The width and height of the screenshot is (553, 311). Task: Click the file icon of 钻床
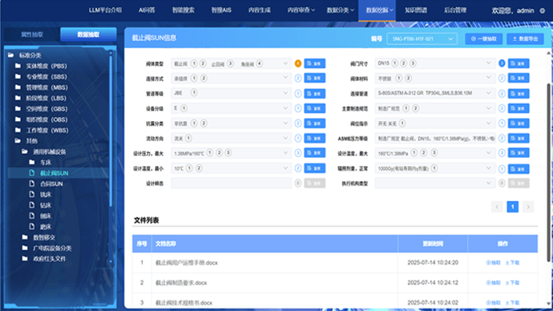tap(32, 205)
